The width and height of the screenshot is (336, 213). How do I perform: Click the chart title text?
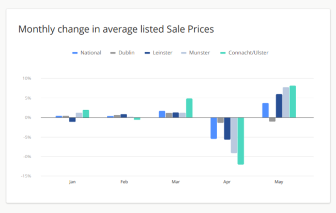click(116, 29)
